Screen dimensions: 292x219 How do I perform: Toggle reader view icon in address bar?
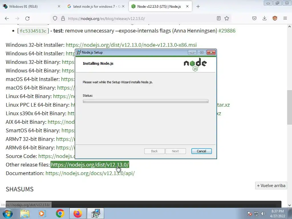pyautogui.click(x=219, y=18)
